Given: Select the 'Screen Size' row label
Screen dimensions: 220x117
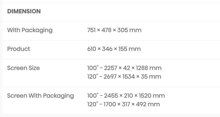Looking at the screenshot, I should (x=23, y=68).
